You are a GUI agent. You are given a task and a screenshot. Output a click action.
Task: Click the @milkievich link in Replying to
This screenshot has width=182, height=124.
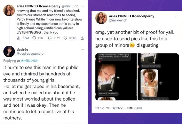pyautogui.click(x=29, y=61)
